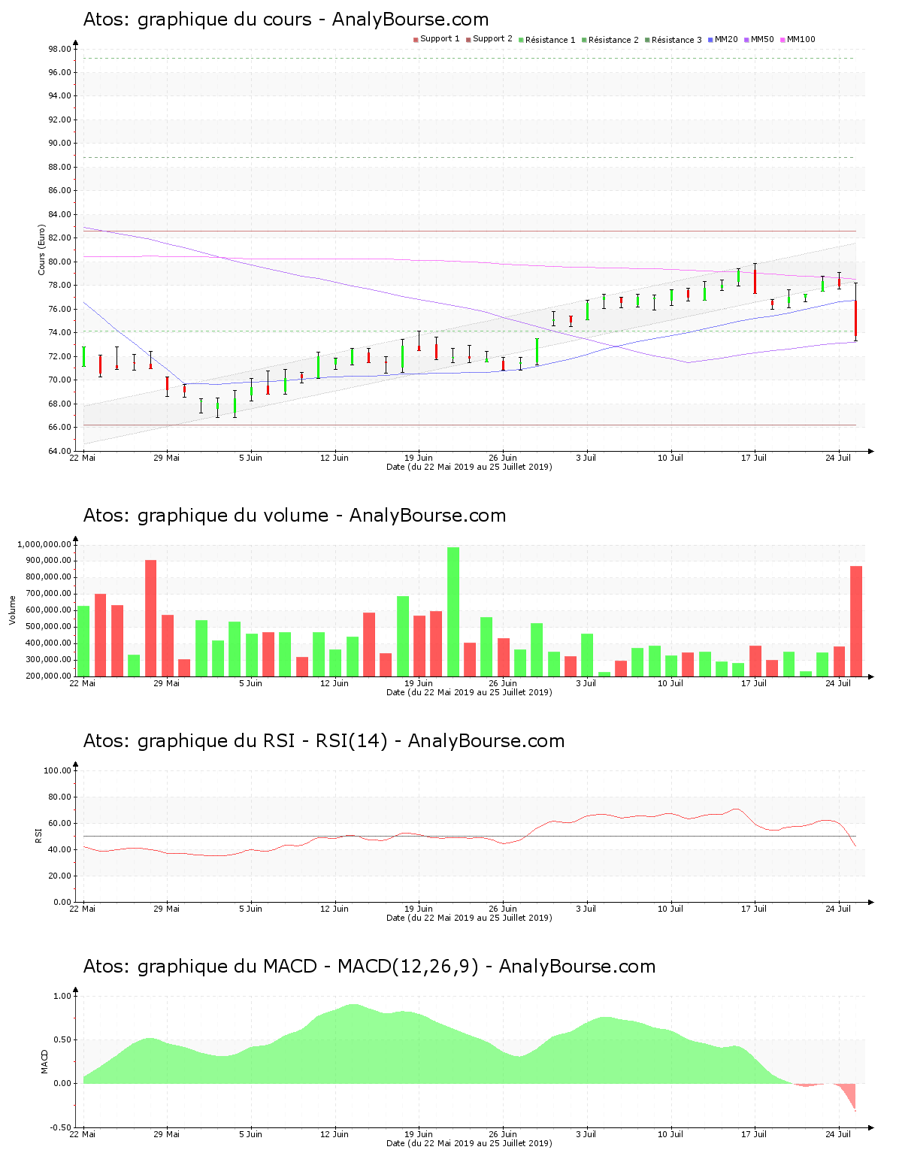Select the tallest green volume bar
The width and height of the screenshot is (902, 1165).
pos(453,612)
